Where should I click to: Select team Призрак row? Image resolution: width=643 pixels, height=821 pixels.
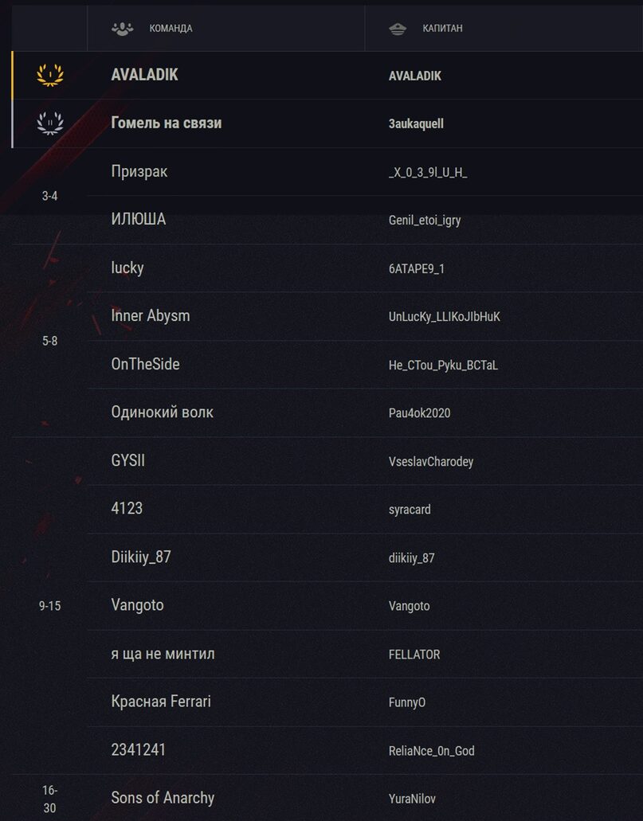coord(139,171)
